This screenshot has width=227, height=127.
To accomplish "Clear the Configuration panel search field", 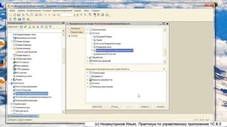I will click(x=63, y=31).
